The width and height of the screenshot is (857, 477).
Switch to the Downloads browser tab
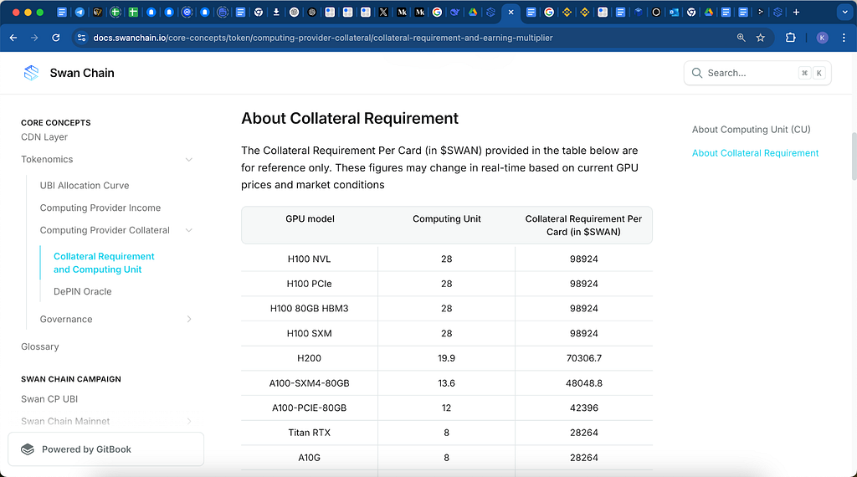coord(276,12)
